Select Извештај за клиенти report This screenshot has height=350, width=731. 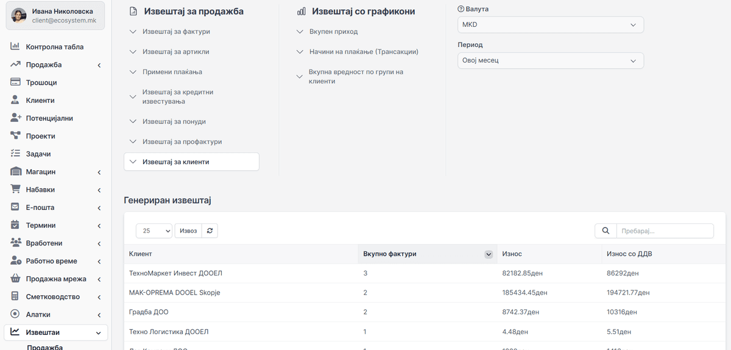pos(191,162)
